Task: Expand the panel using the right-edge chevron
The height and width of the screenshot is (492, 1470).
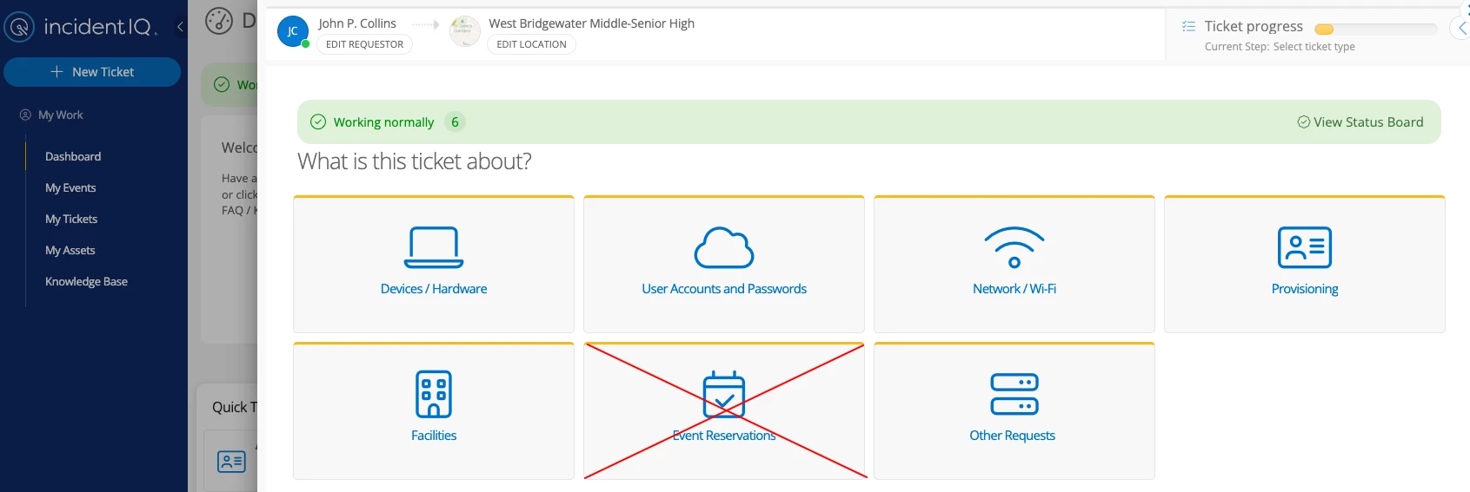Action: coord(1462,28)
